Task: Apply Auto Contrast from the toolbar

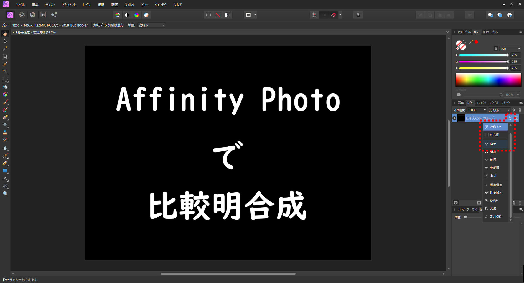Action: [x=127, y=15]
